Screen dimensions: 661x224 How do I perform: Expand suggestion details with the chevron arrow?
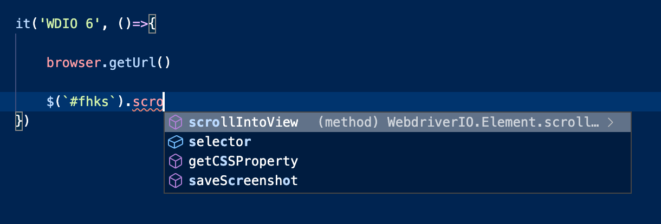[x=611, y=122]
